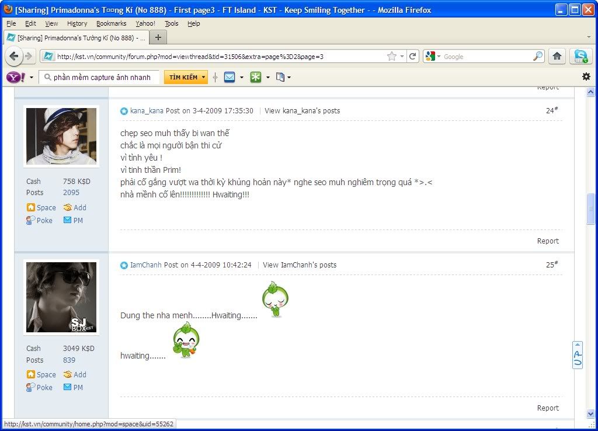This screenshot has height=431, width=598.
Task: Open IamChanh's username link
Action: [145, 265]
